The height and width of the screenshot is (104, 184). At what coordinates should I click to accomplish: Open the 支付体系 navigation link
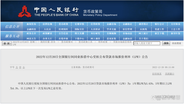[x=175, y=24]
